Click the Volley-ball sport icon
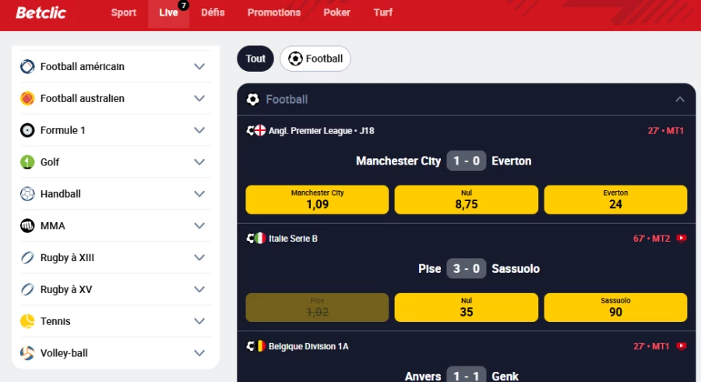 tap(27, 353)
